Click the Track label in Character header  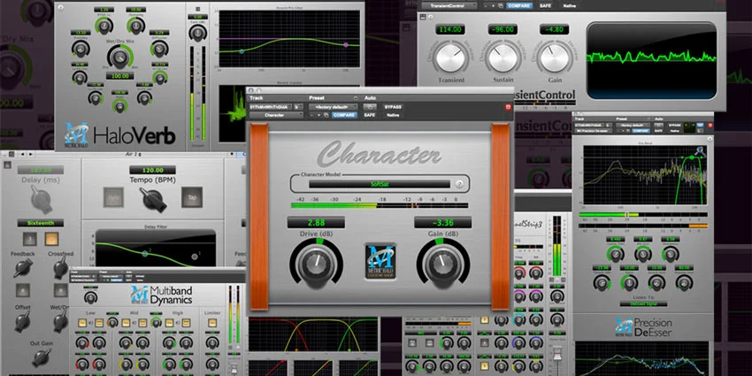[256, 98]
